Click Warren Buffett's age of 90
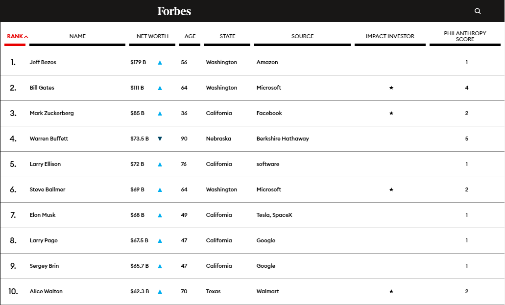 click(184, 139)
